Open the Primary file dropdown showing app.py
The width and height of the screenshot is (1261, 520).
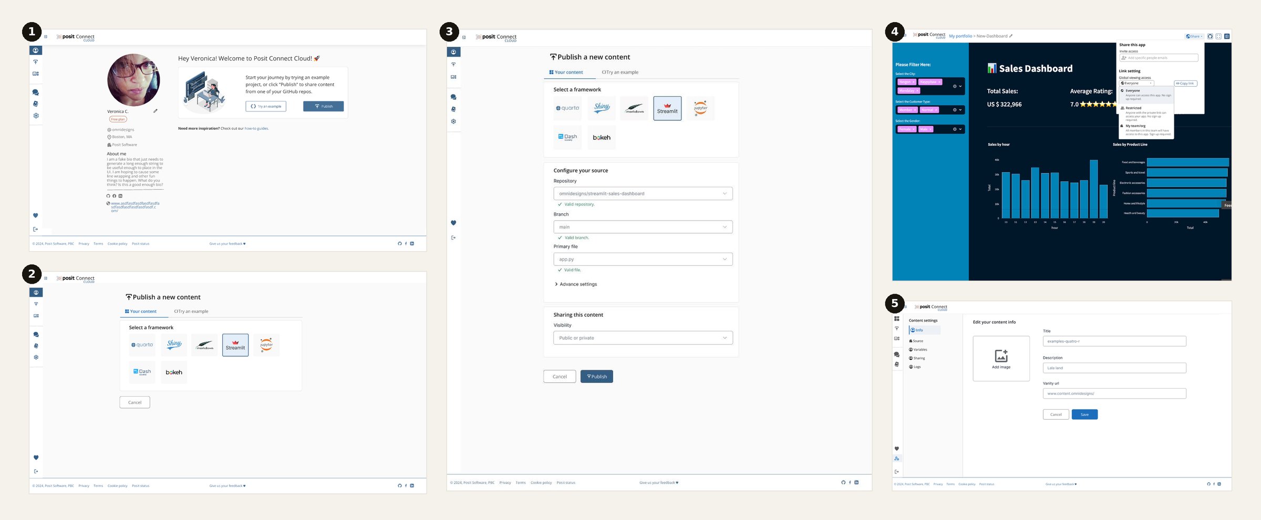coord(643,259)
